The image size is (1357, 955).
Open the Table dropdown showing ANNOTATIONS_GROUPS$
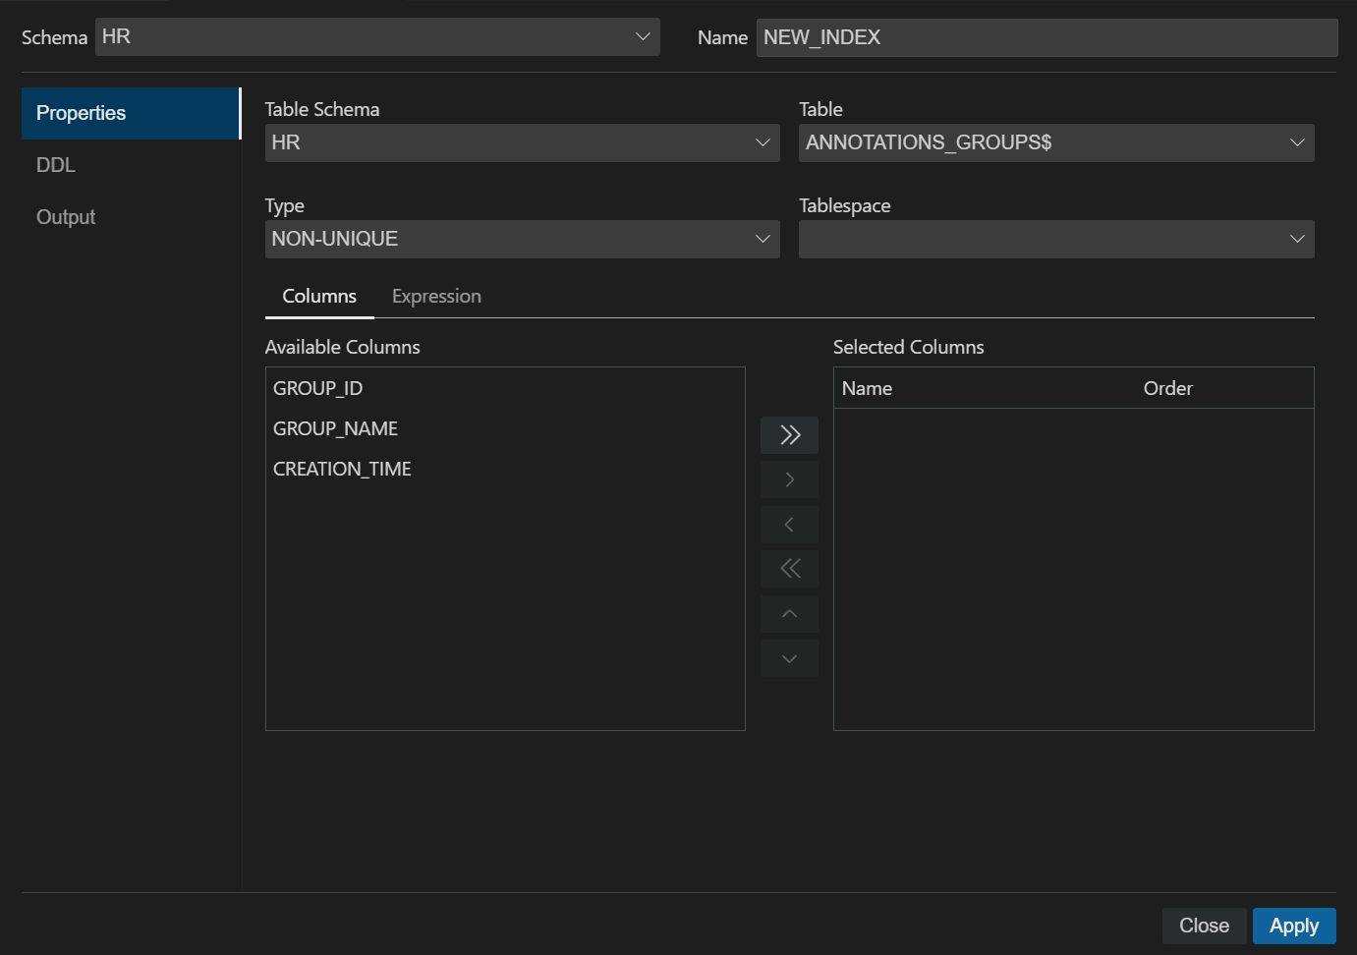point(1297,142)
